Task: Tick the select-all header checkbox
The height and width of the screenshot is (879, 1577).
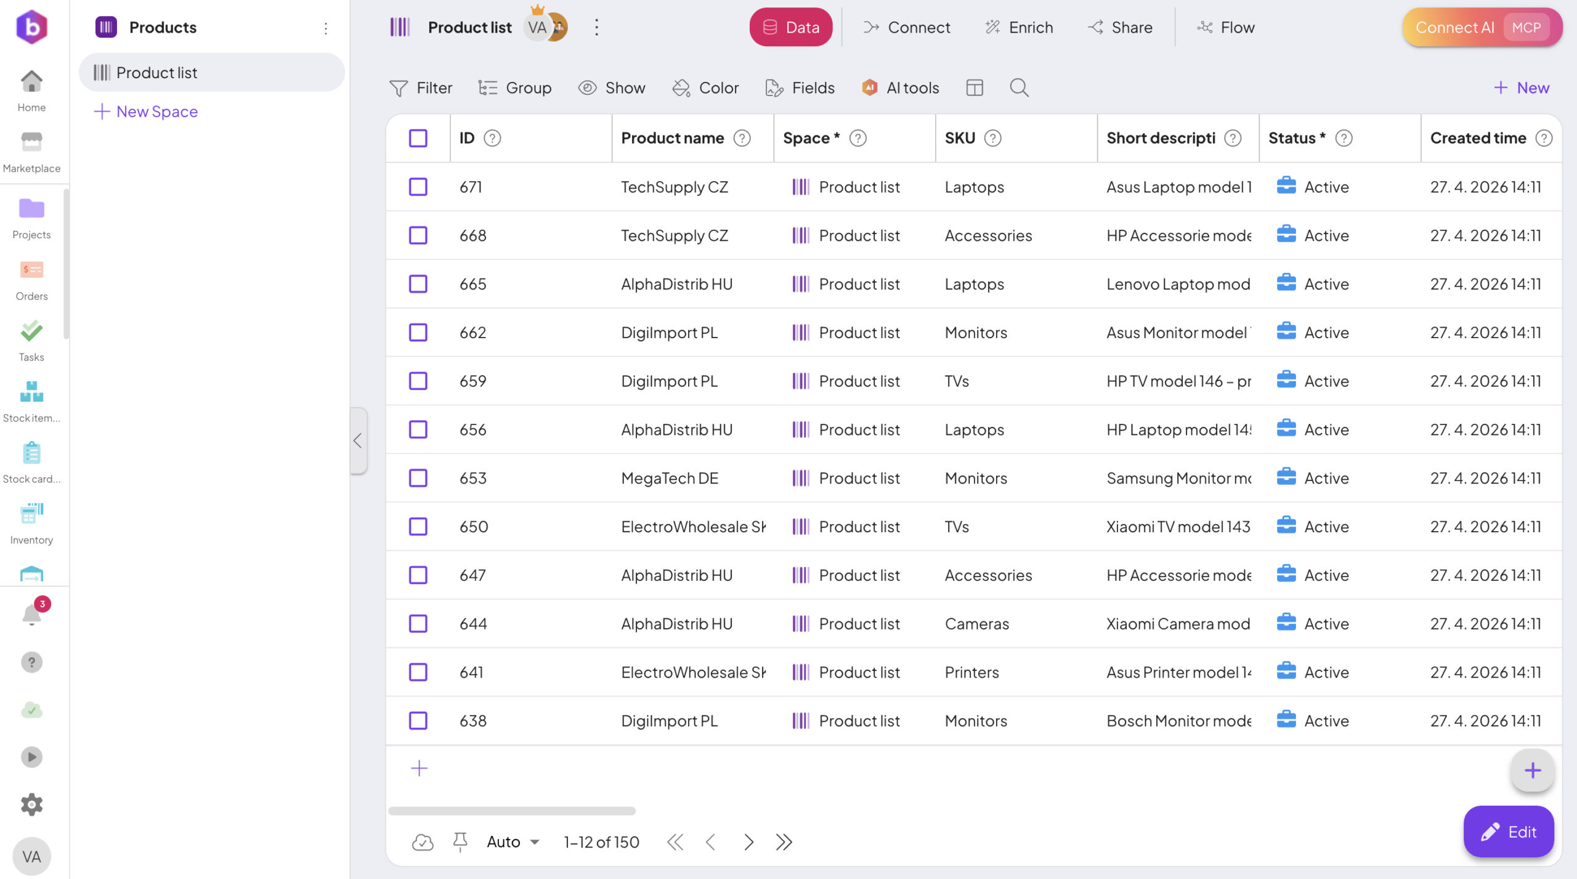Action: click(418, 138)
